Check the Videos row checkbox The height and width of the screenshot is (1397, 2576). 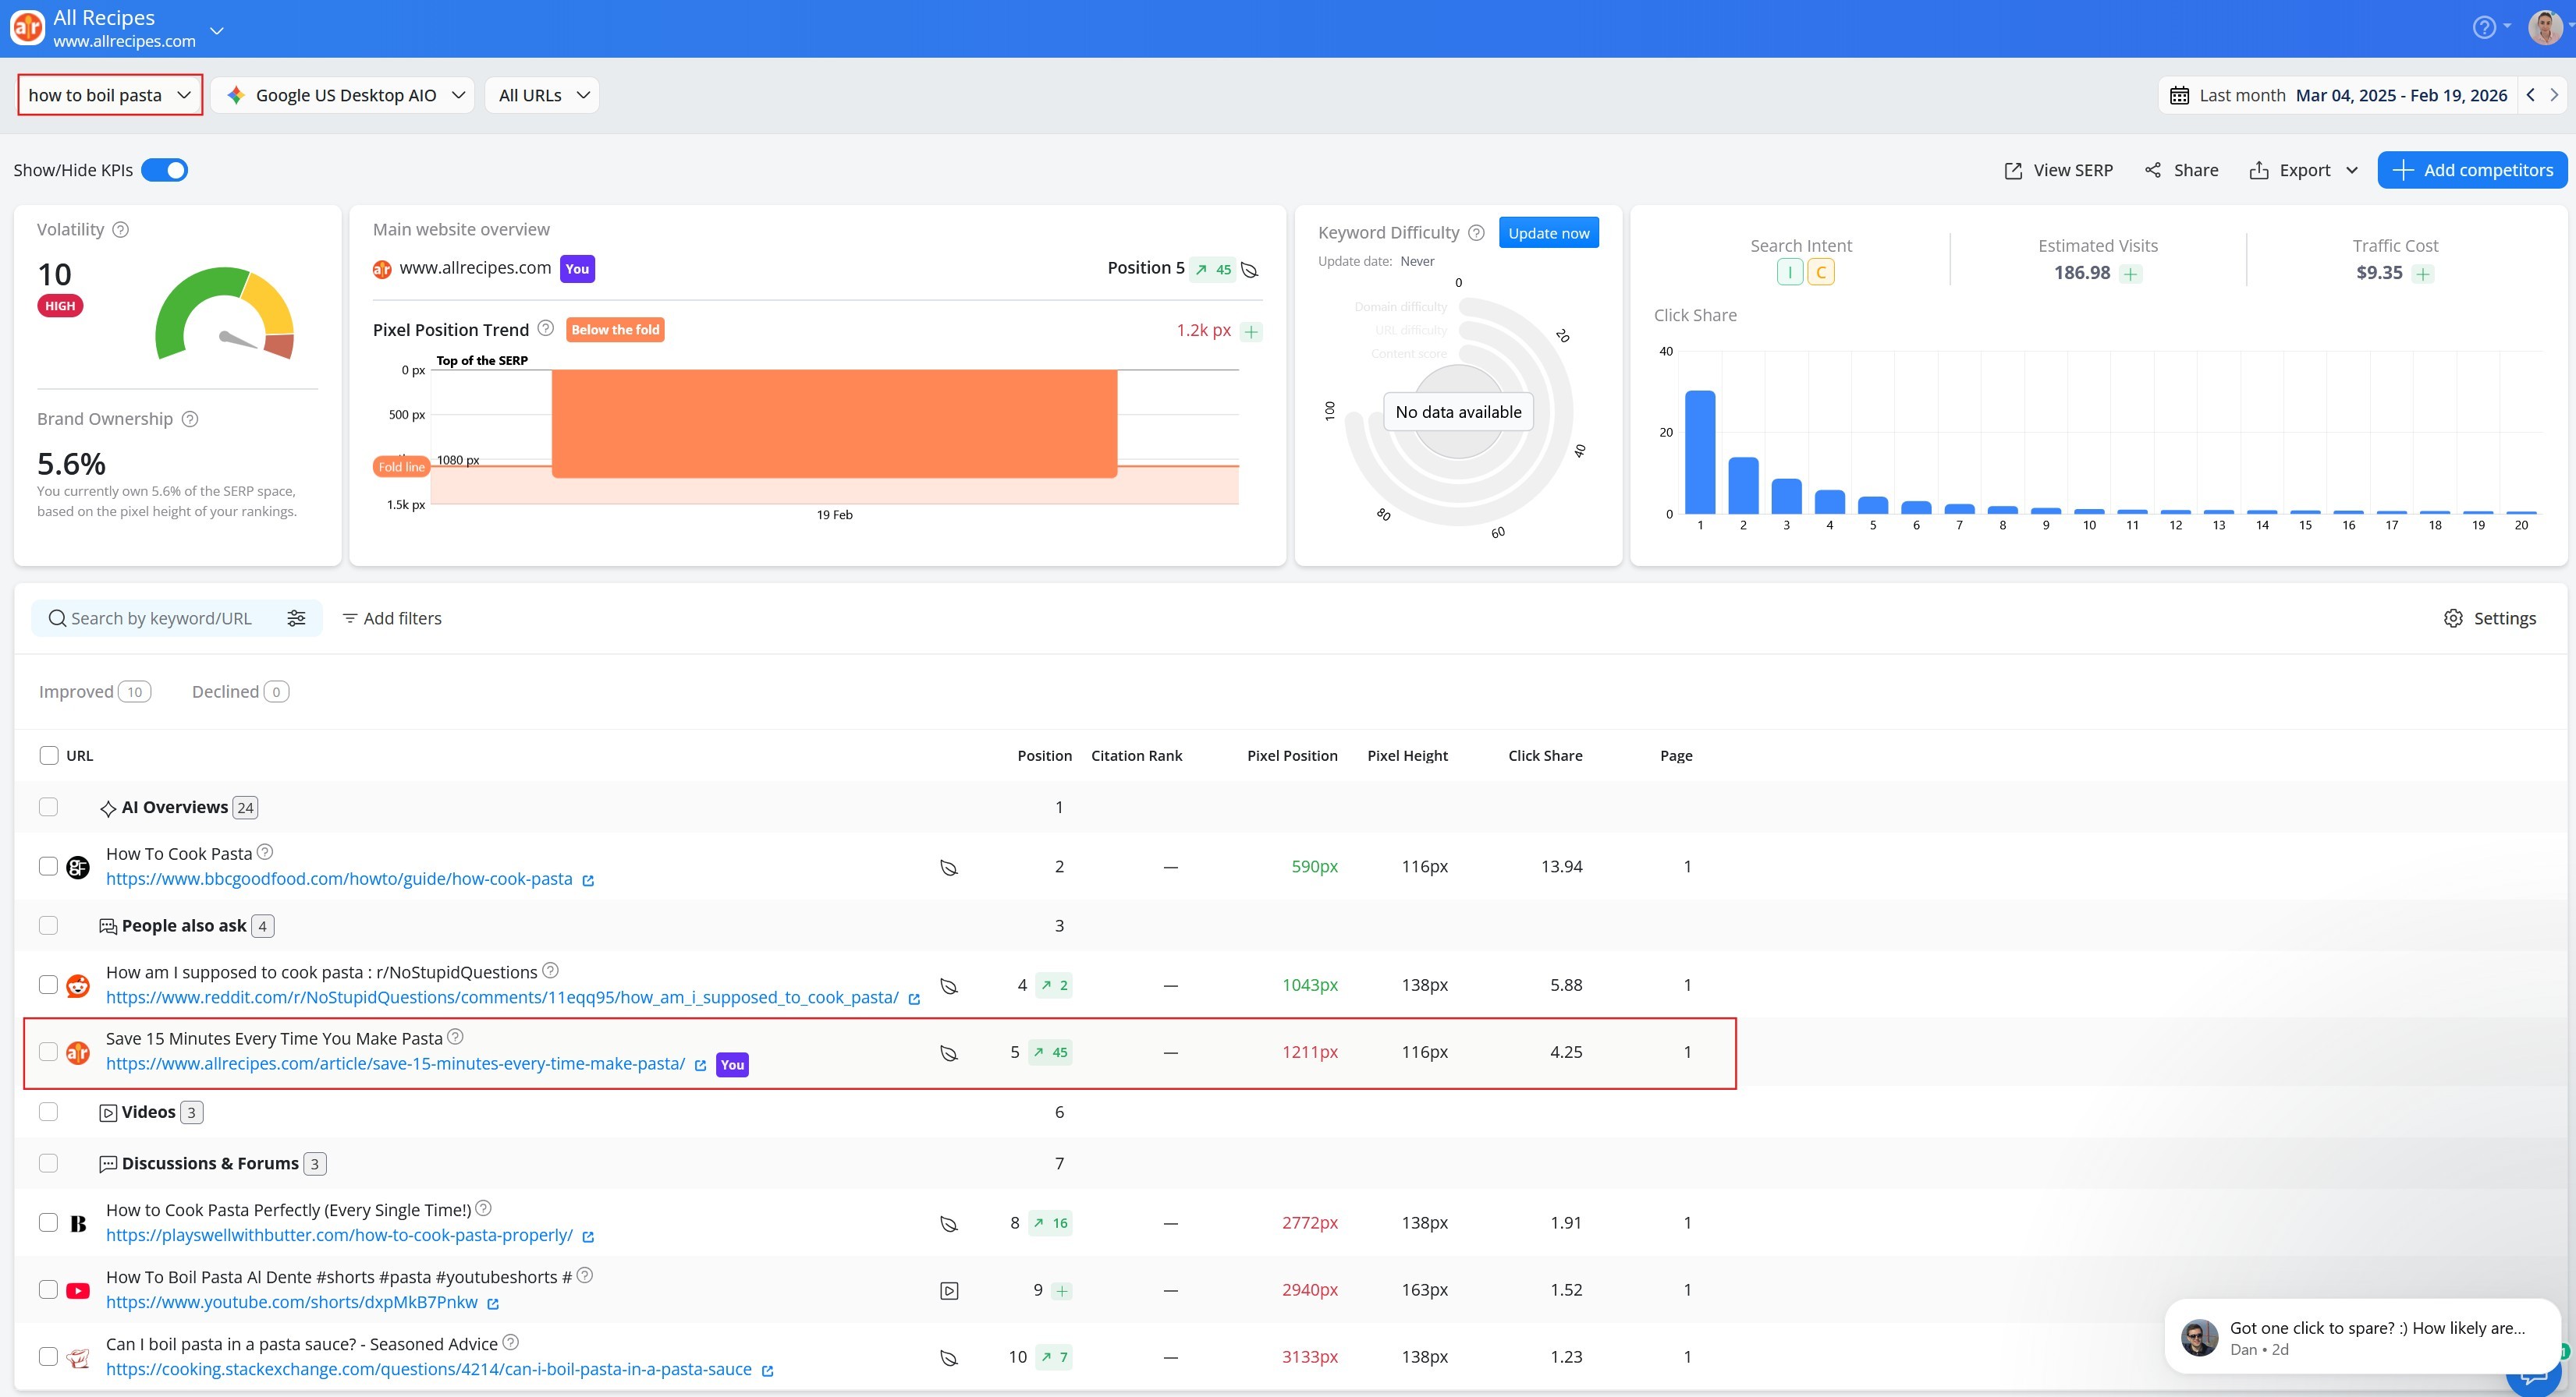click(x=48, y=1111)
